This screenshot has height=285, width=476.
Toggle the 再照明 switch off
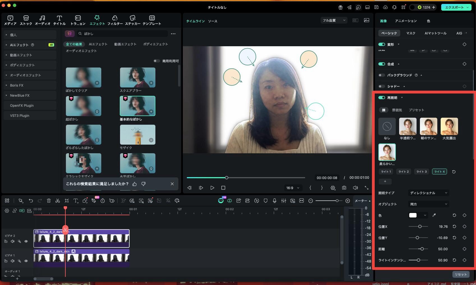381,98
